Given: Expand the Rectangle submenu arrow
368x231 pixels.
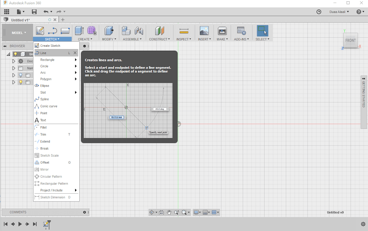Looking at the screenshot, I should [76, 60].
